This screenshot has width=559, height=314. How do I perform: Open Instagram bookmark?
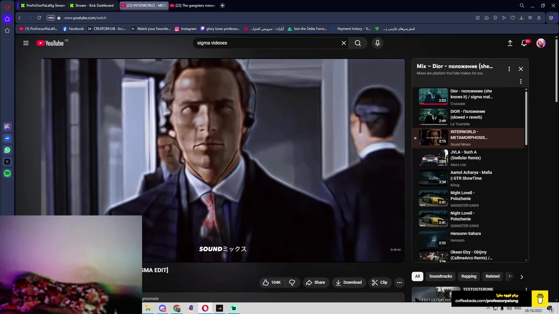[186, 29]
